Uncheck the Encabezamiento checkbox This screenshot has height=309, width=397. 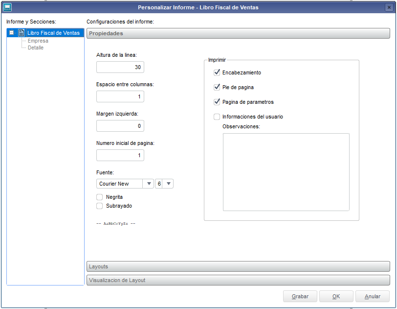pos(217,72)
